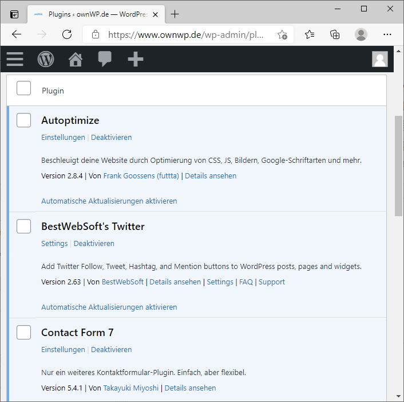
Task: Visit site via the home icon
Action: click(76, 59)
